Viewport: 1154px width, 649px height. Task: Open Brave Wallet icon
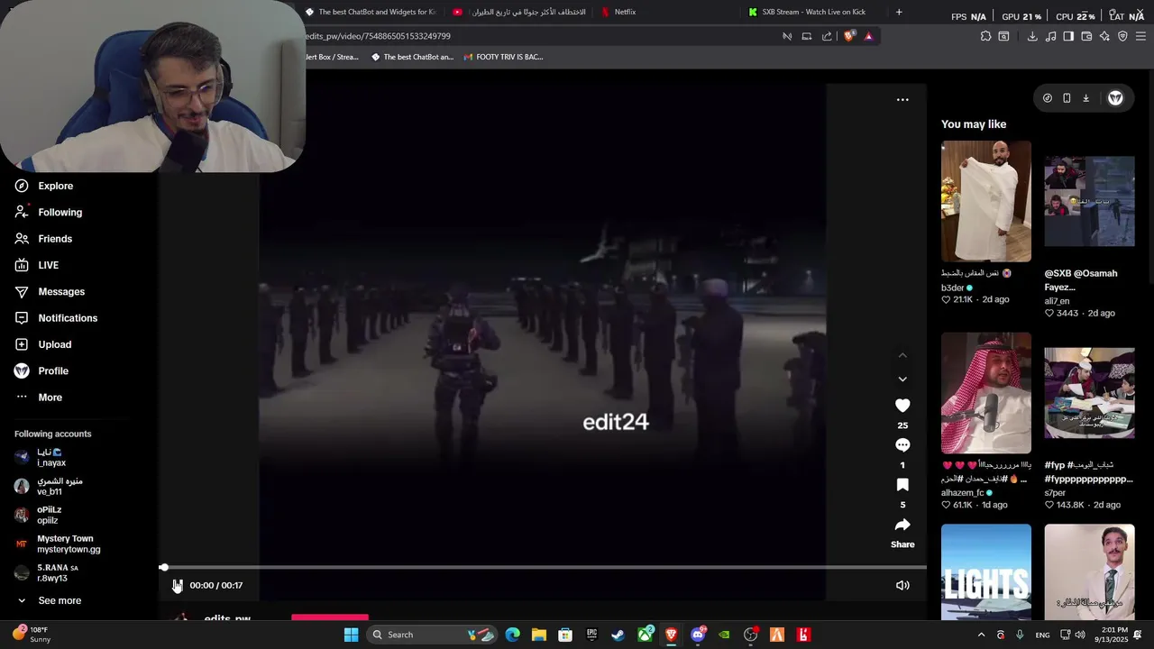coord(1086,36)
